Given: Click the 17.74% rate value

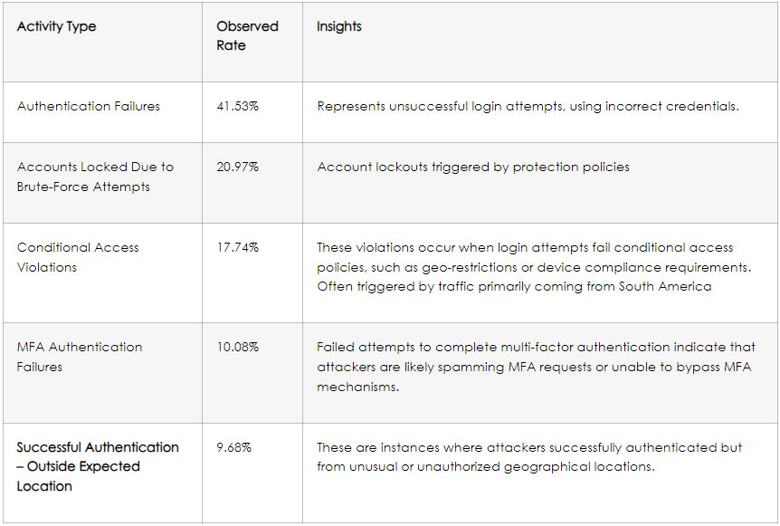Looking at the screenshot, I should 237,247.
